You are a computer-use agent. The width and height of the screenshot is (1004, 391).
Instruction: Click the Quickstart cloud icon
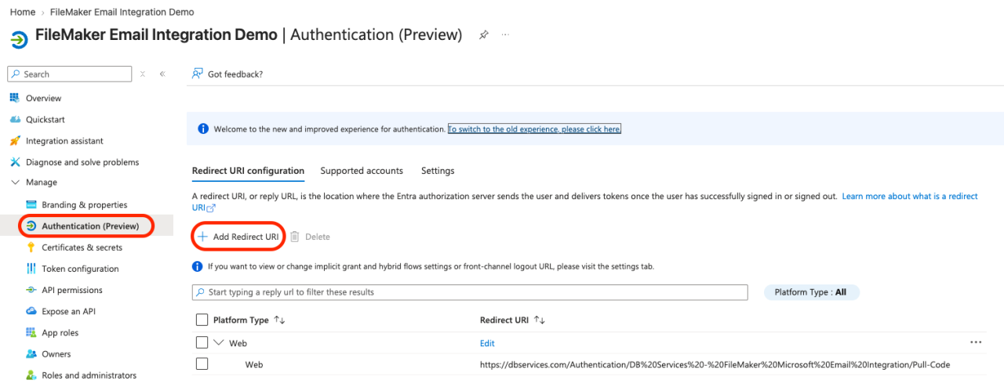point(14,119)
